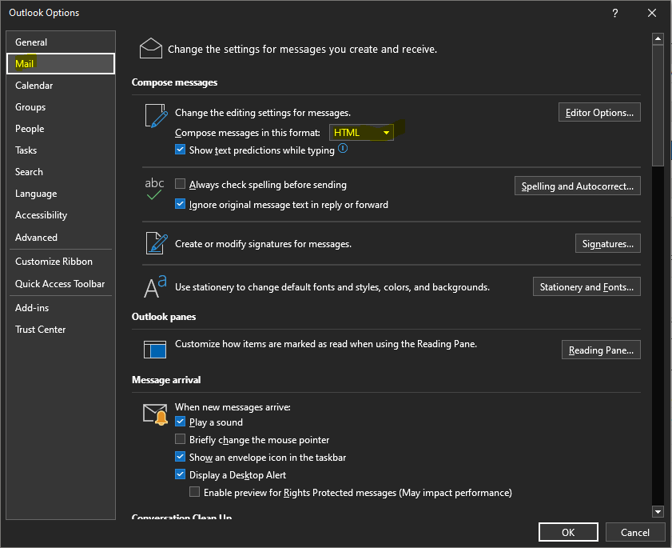Screen dimensions: 672x548
Task: Click the signature pen-and-paper icon
Action: [x=157, y=243]
